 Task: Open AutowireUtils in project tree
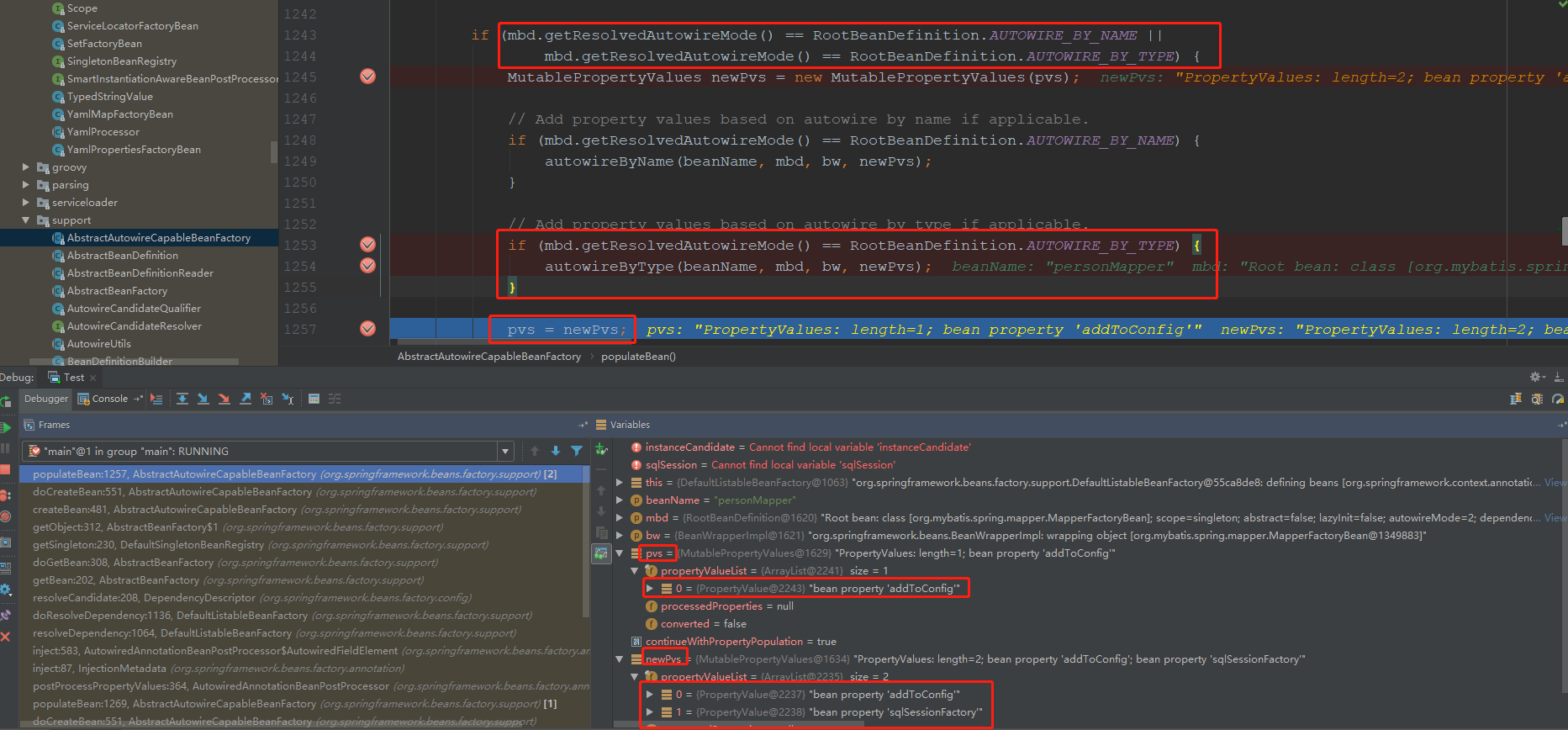click(98, 344)
